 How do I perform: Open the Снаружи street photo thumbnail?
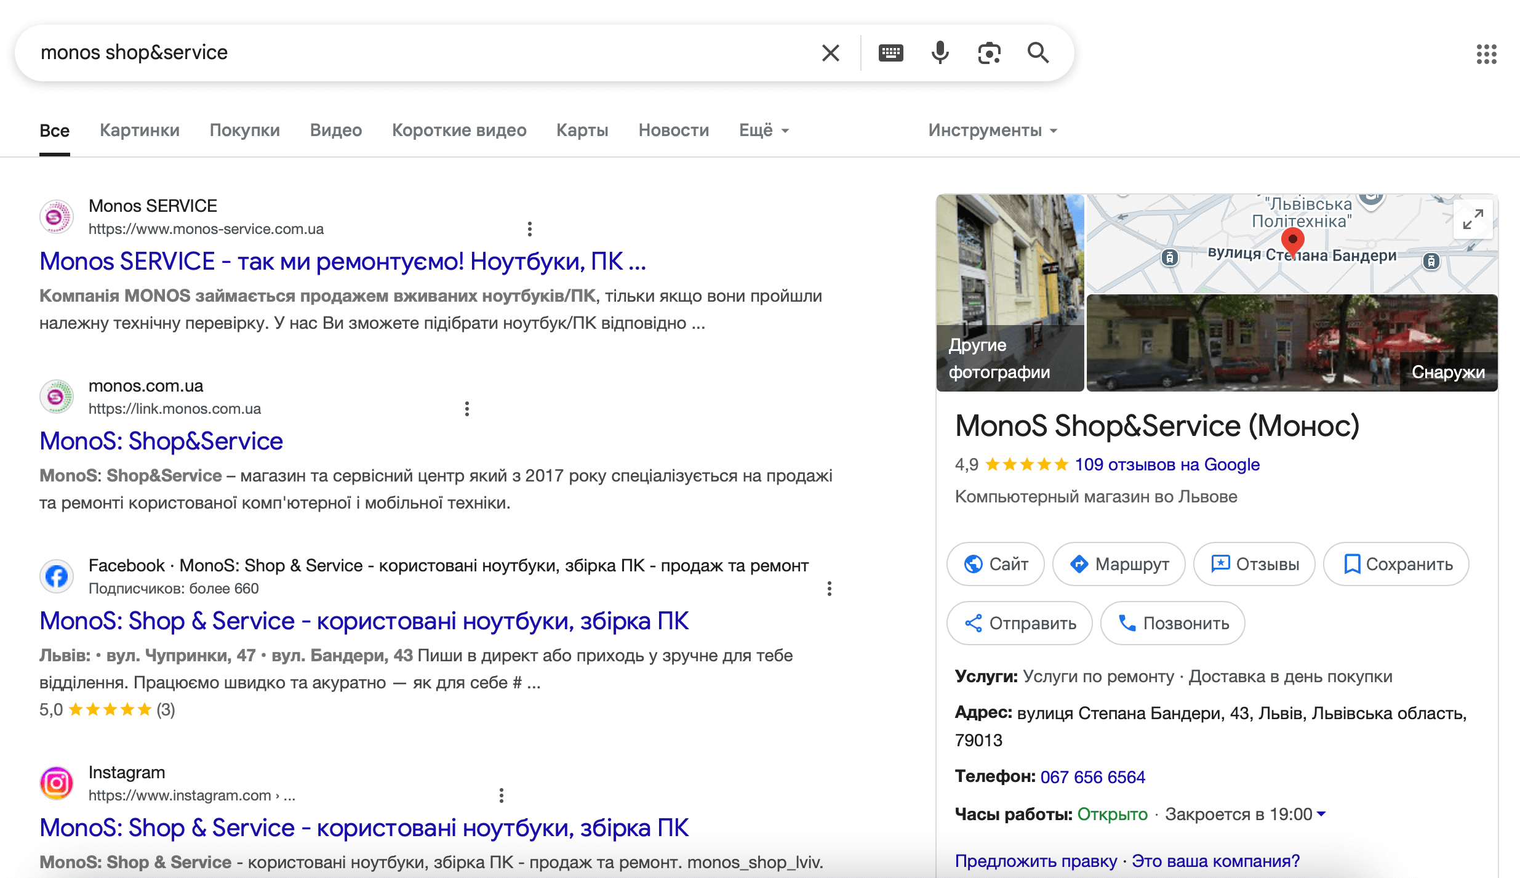coord(1292,343)
